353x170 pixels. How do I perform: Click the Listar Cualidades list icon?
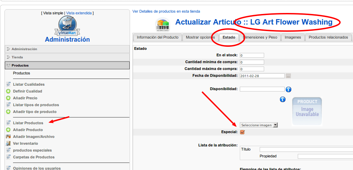coord(8,84)
